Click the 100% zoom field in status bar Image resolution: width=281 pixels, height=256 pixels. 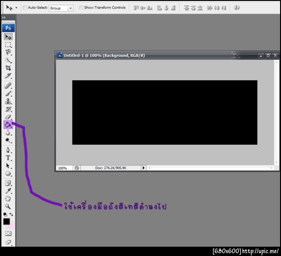[64, 168]
